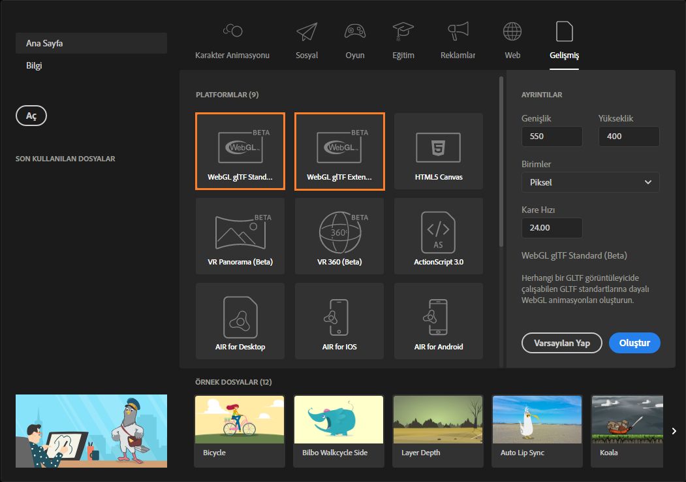Open the Oyun gamepad category
Image resolution: width=686 pixels, height=482 pixels.
coord(355,31)
